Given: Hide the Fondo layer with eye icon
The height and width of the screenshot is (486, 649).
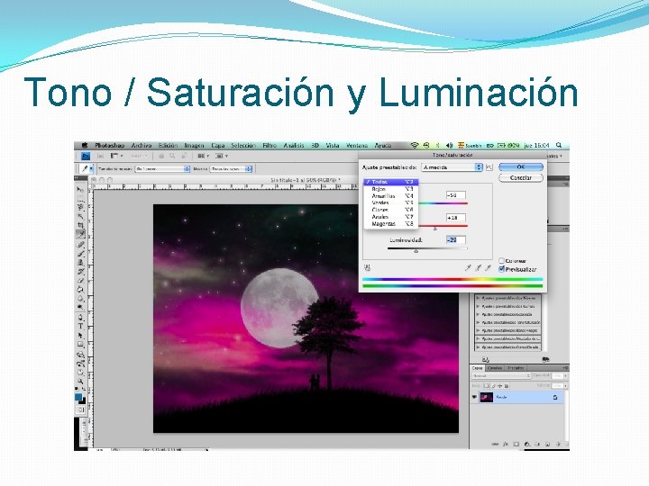Looking at the screenshot, I should point(474,398).
